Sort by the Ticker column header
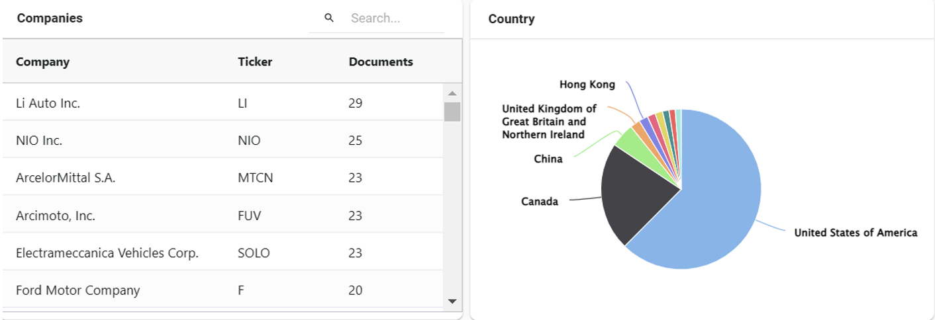This screenshot has height=320, width=935. [255, 62]
